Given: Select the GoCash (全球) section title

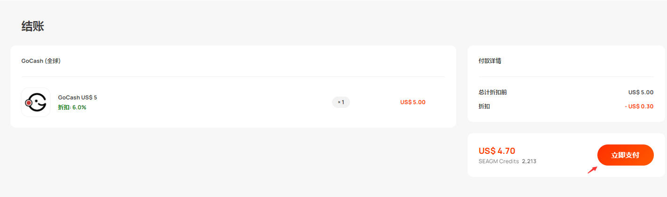Looking at the screenshot, I should click(41, 61).
